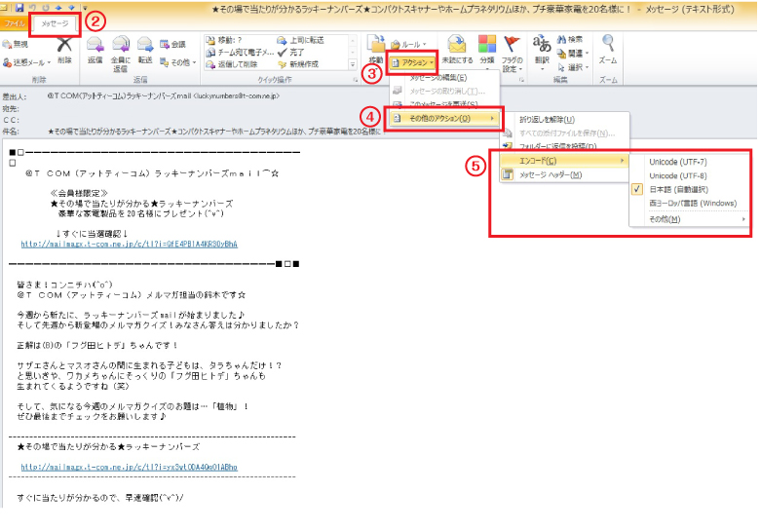
Task: Click text メルマガ担当の鈴木です☆
Action: [x=196, y=295]
